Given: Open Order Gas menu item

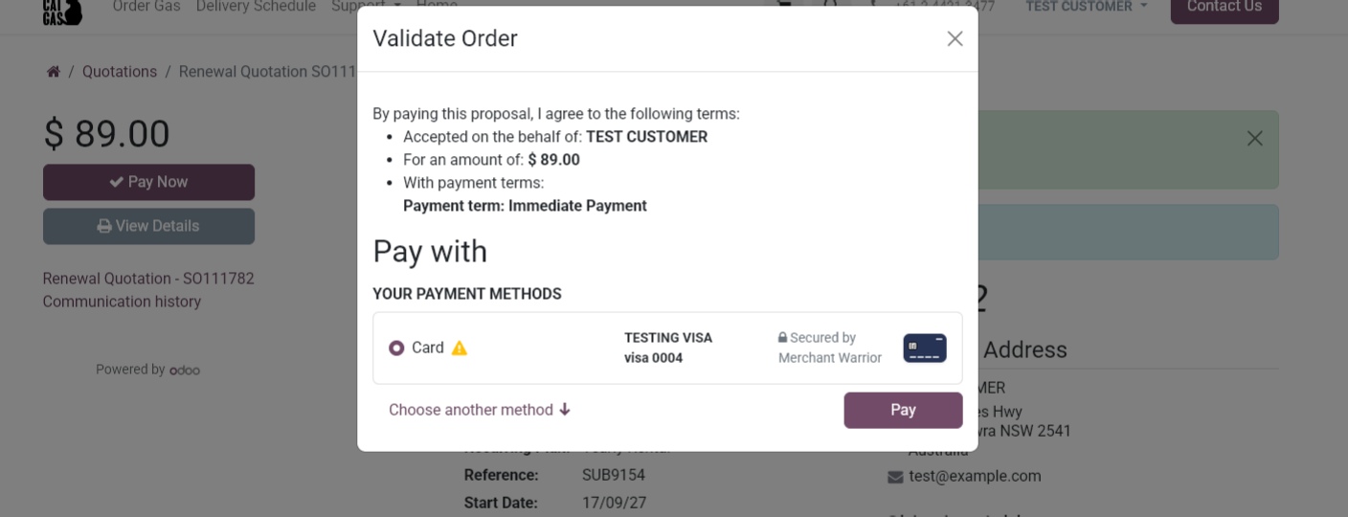Looking at the screenshot, I should pyautogui.click(x=146, y=7).
